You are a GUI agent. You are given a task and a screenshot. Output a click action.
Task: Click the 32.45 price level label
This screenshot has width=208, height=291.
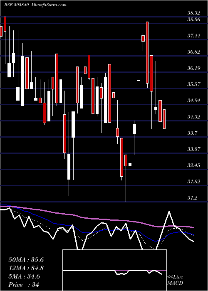[194, 165]
